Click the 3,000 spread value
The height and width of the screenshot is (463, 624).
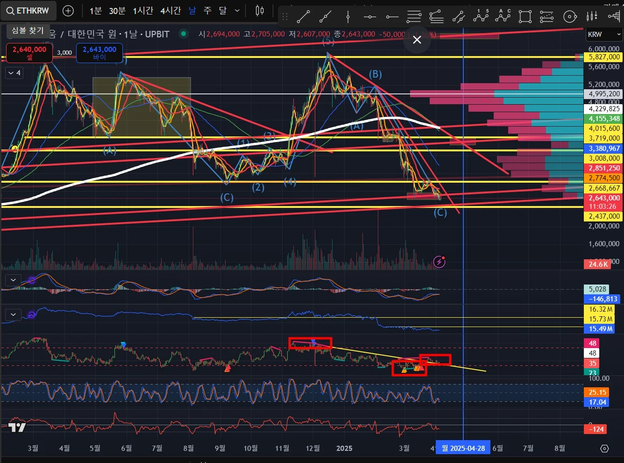tap(64, 52)
